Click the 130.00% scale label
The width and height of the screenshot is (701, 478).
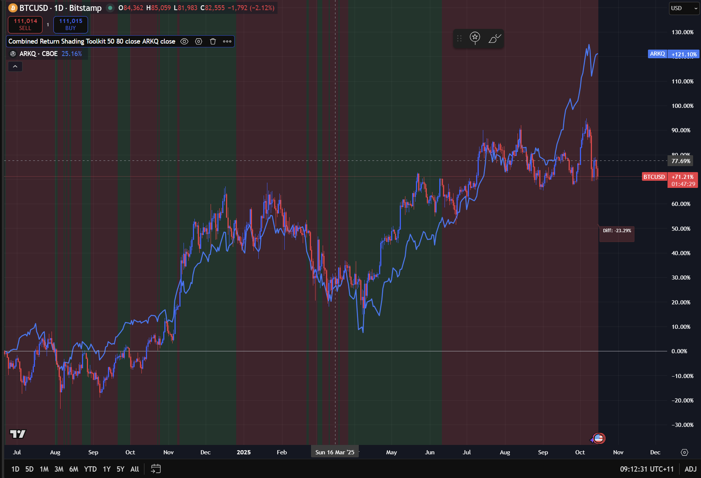(683, 32)
